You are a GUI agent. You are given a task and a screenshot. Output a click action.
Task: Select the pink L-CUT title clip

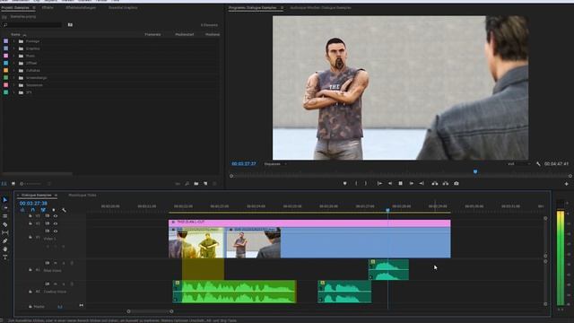309,223
